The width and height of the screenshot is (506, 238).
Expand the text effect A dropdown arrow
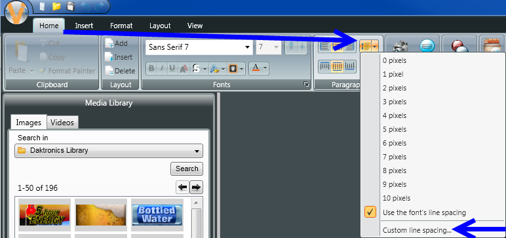[x=224, y=68]
